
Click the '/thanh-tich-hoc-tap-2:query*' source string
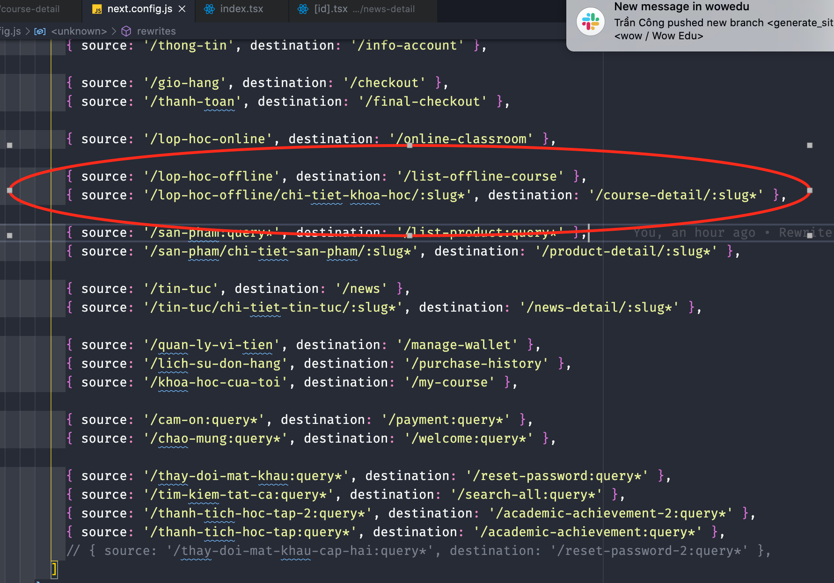click(258, 513)
